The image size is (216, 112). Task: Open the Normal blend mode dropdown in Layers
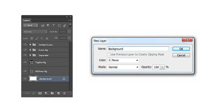tap(35, 32)
